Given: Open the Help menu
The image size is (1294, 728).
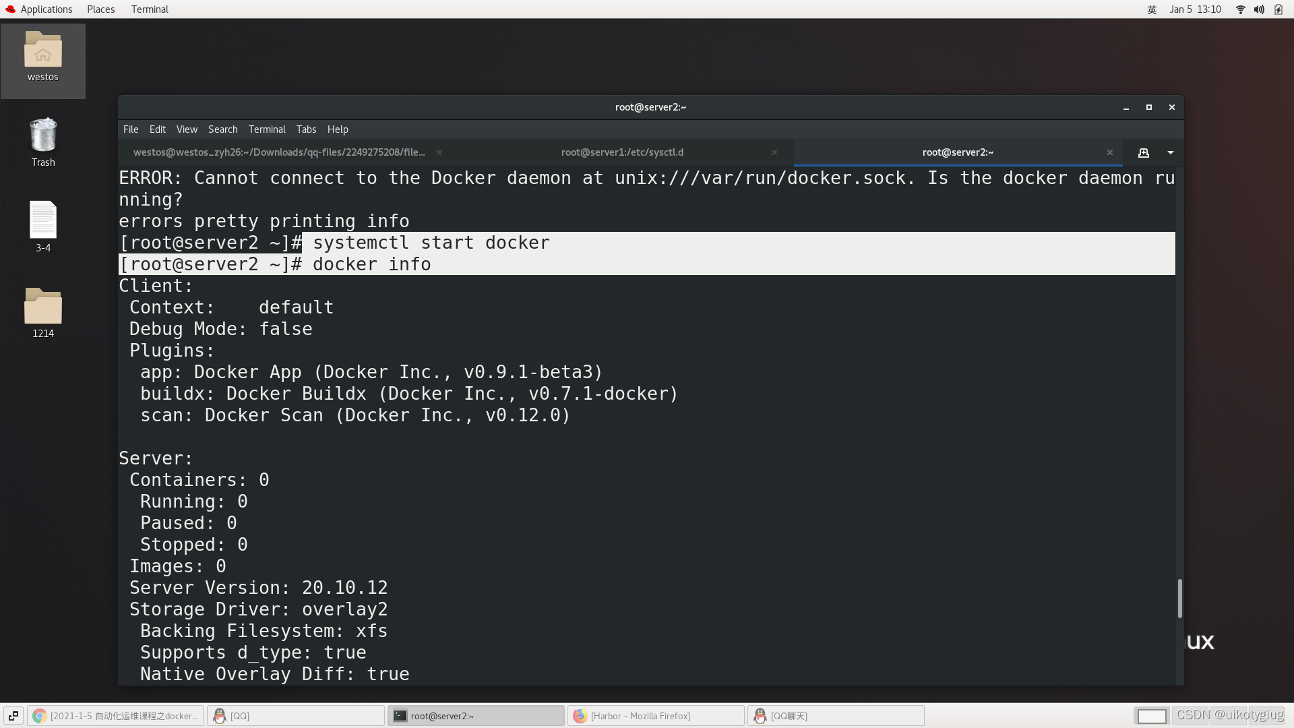Looking at the screenshot, I should click(x=338, y=129).
